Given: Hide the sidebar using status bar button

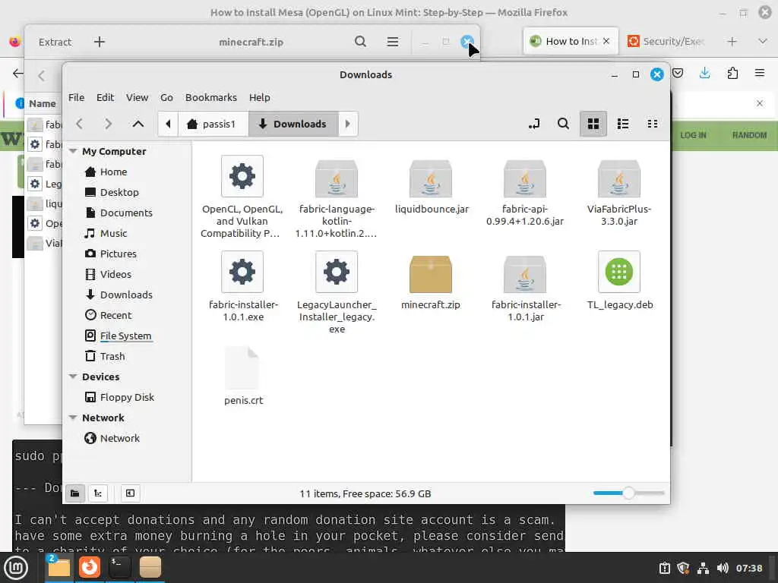Looking at the screenshot, I should coord(130,493).
